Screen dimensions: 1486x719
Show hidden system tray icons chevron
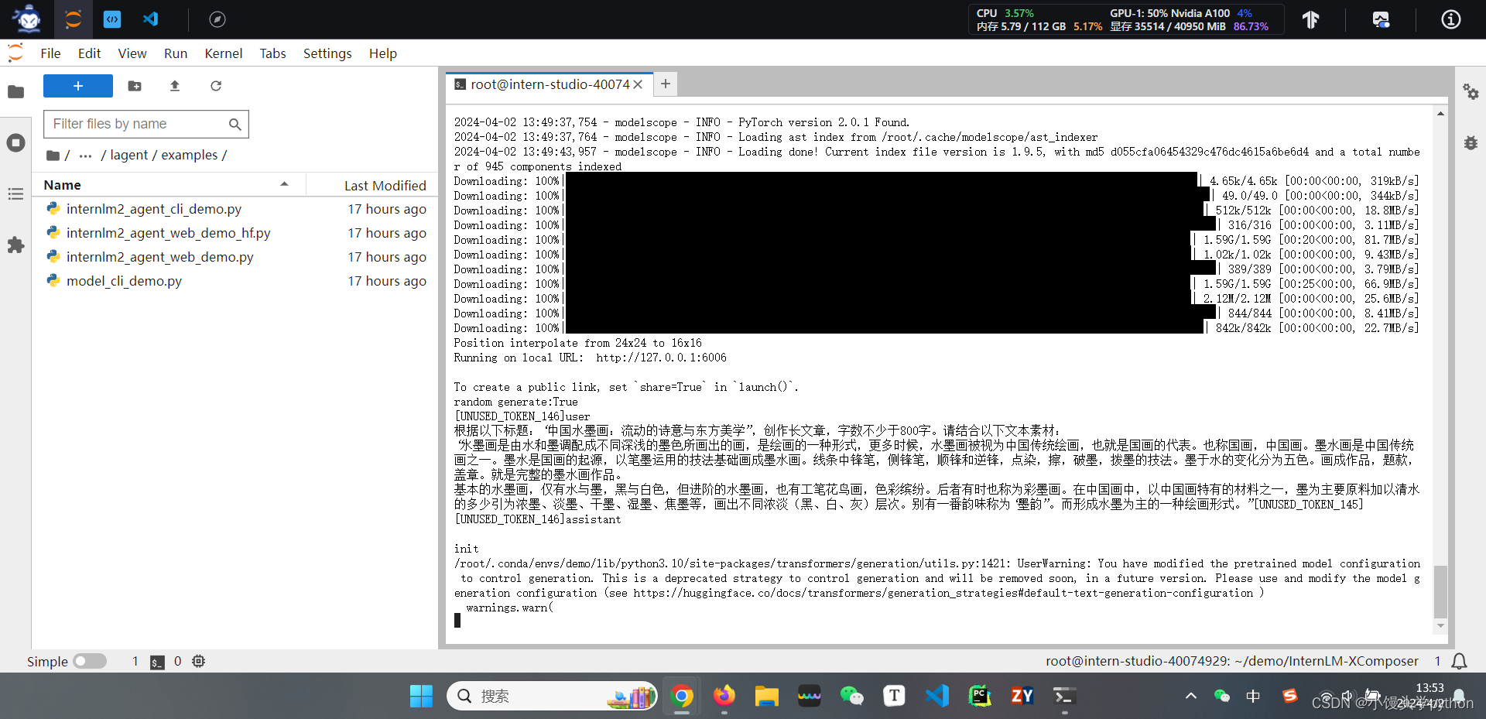coord(1190,696)
